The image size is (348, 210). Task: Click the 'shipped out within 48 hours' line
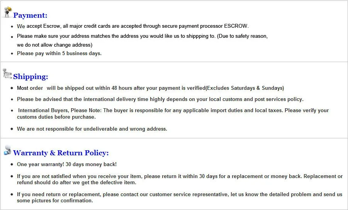151,88
